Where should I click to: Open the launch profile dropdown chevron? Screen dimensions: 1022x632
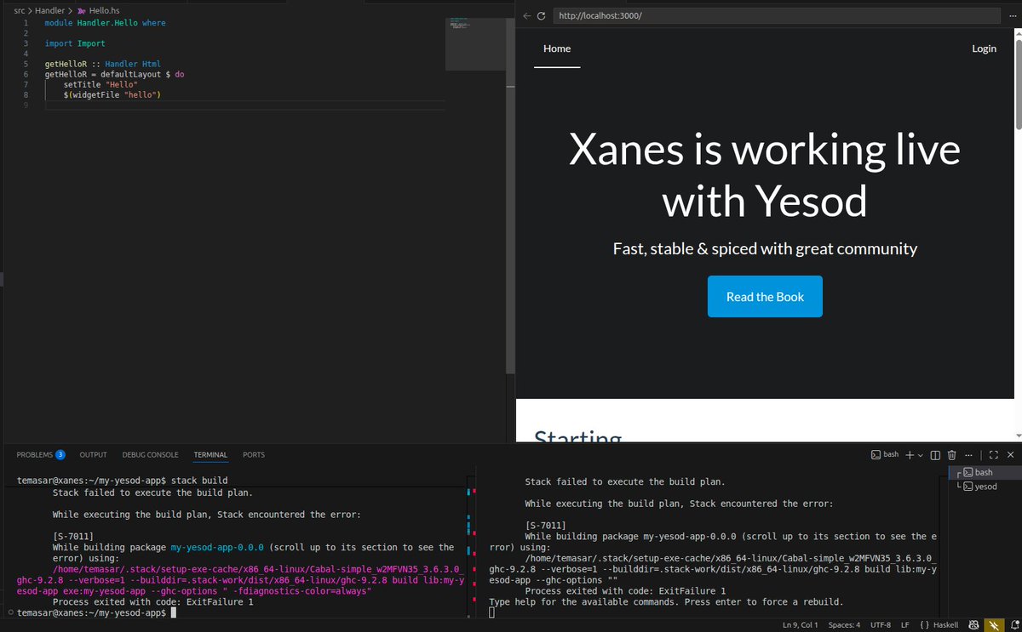(x=921, y=455)
